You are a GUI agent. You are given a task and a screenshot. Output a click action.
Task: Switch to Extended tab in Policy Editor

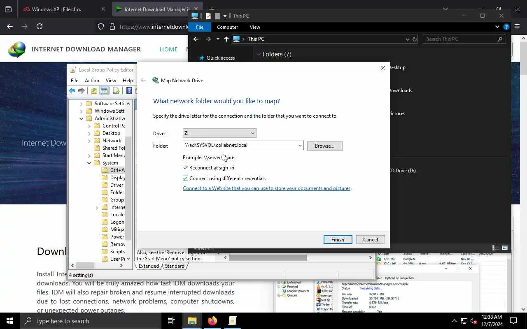(149, 266)
